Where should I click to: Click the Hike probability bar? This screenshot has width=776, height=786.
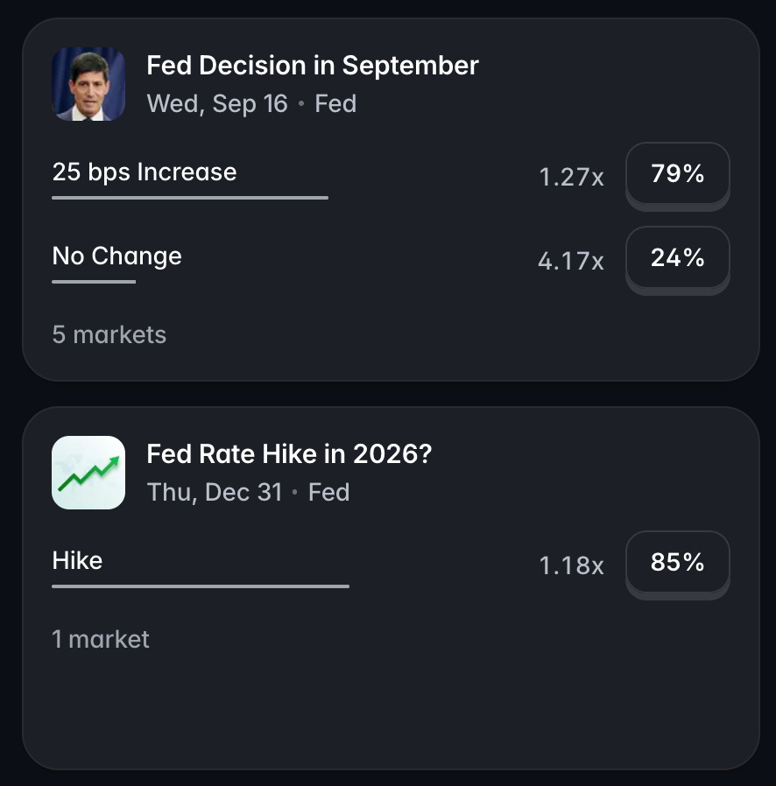(201, 586)
